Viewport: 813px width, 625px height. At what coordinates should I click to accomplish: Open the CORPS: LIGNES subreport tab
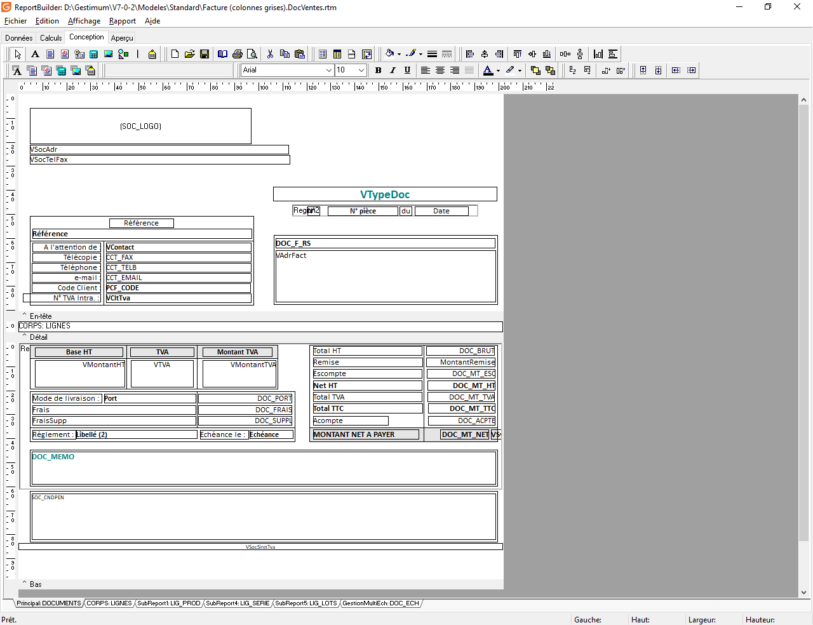109,603
